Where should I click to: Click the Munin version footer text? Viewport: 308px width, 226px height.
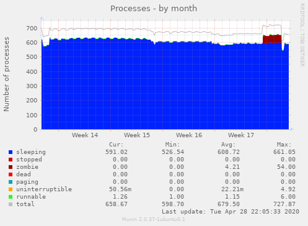(154, 219)
